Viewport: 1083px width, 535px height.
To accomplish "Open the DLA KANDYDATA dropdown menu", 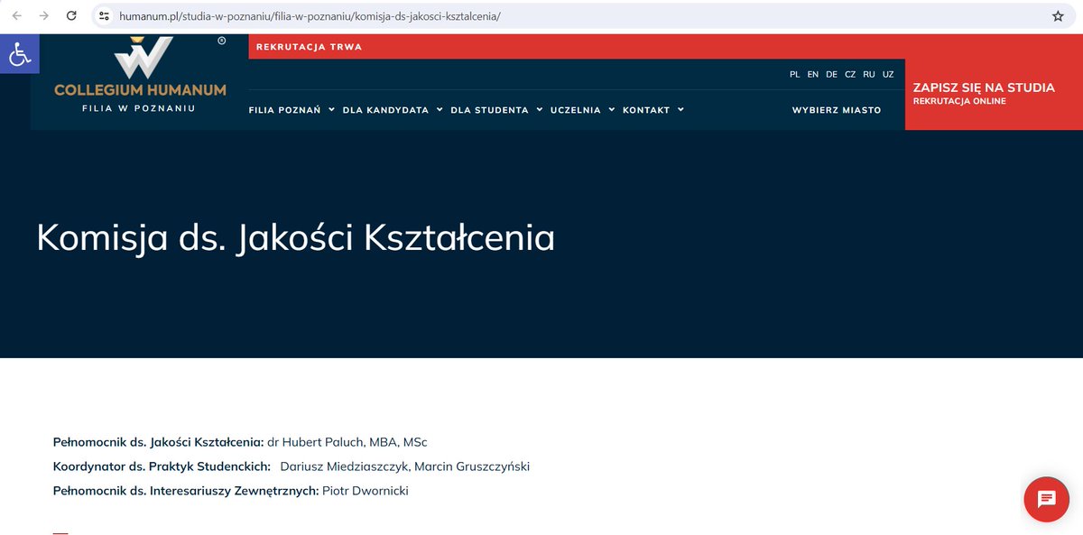I will coord(385,109).
